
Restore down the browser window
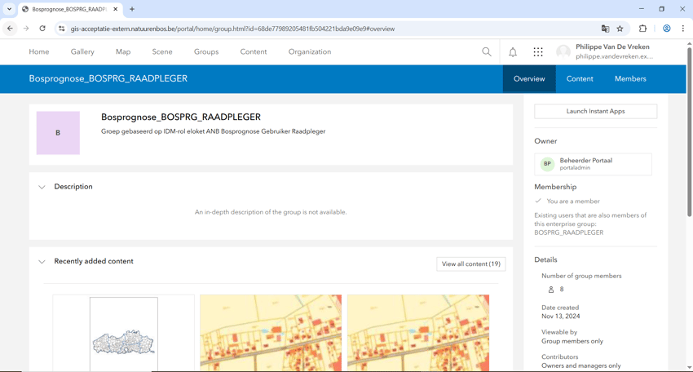click(662, 9)
